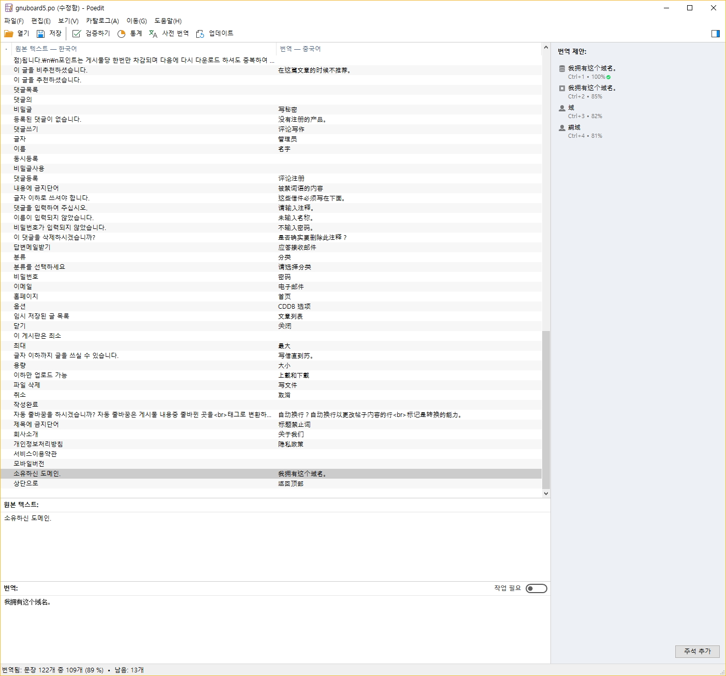Open Statistics (통계) pie chart icon
This screenshot has height=676, width=726.
pyautogui.click(x=122, y=34)
